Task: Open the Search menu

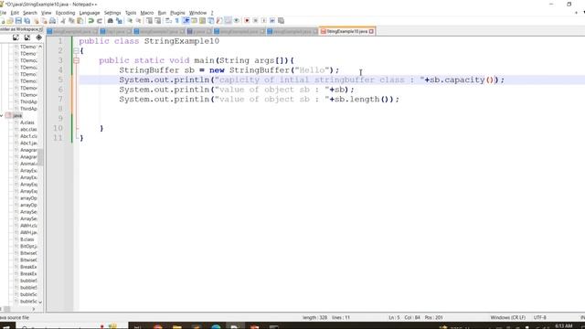Action: coord(30,13)
